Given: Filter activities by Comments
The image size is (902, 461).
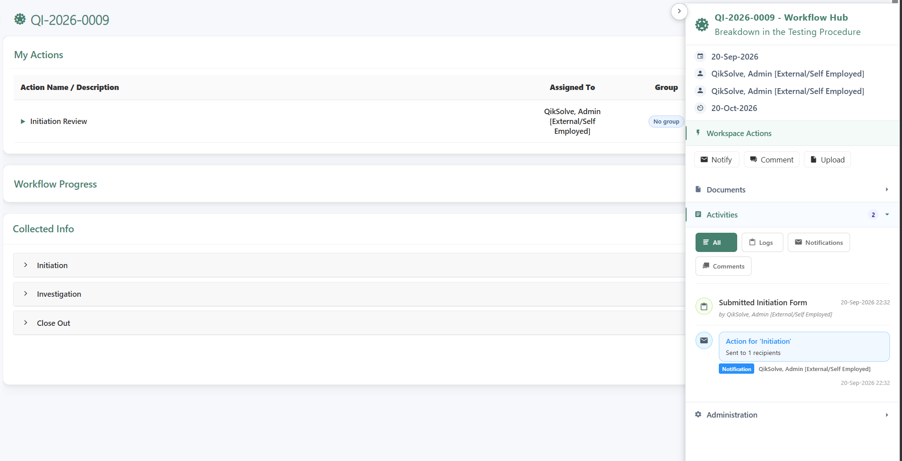Looking at the screenshot, I should coord(723,266).
